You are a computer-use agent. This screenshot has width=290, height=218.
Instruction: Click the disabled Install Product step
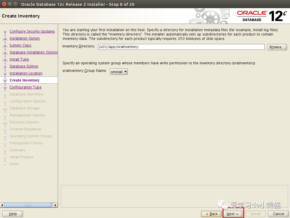tap(21, 157)
